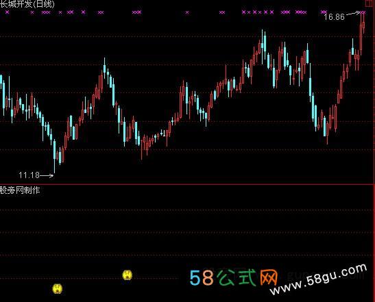The image size is (375, 302).
Task: Click the isolated purple marker mid-top
Action: click(x=187, y=12)
